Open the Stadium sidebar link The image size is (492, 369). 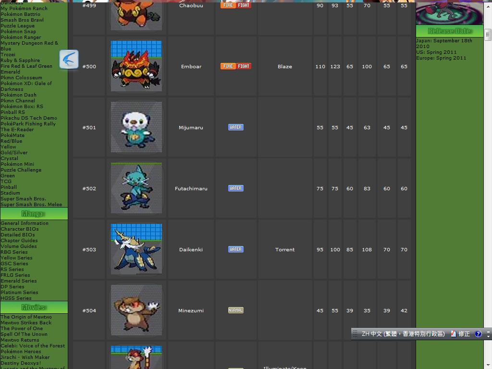click(11, 193)
